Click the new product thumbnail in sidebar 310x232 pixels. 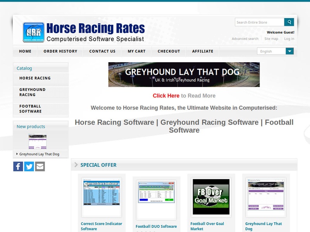[x=38, y=142]
